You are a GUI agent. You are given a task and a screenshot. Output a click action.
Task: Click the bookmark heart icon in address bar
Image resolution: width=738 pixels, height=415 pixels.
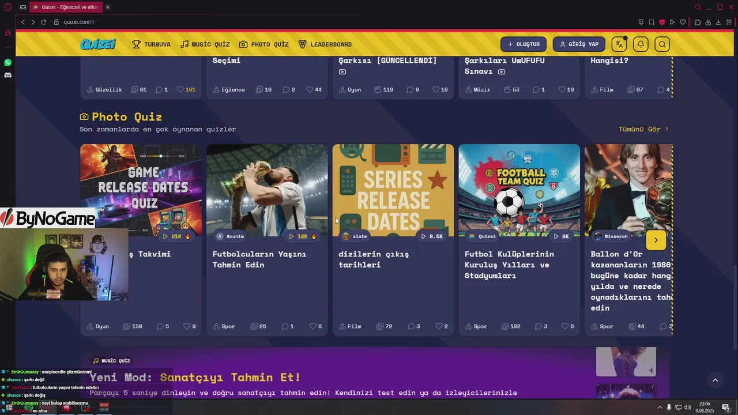tap(683, 22)
